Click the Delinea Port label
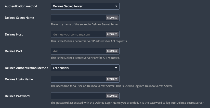 point(14,51)
